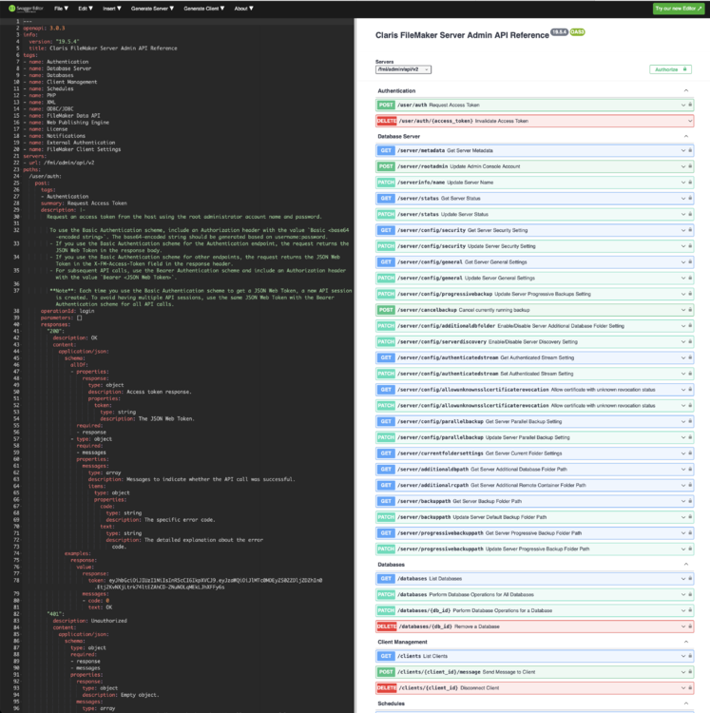Image resolution: width=710 pixels, height=713 pixels.
Task: Click the OAS3 badge
Action: [x=577, y=31]
